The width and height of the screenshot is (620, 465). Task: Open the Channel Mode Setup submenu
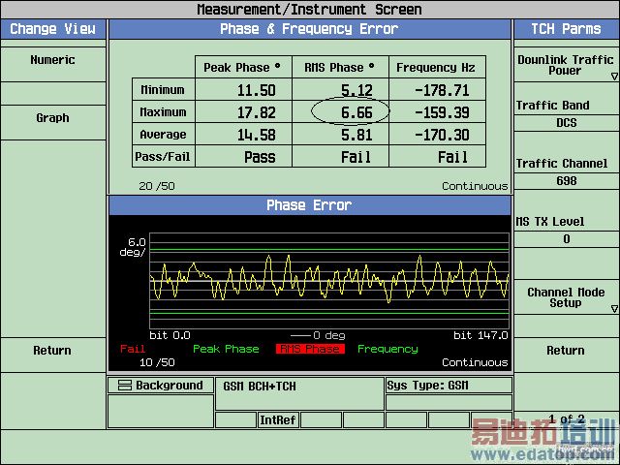(566, 297)
